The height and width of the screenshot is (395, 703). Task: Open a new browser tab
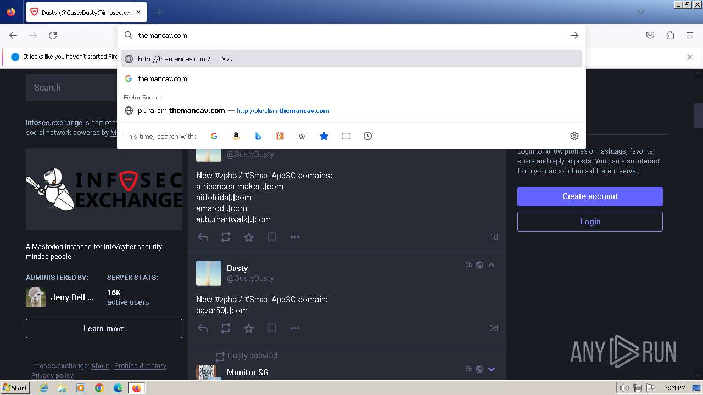pos(159,12)
